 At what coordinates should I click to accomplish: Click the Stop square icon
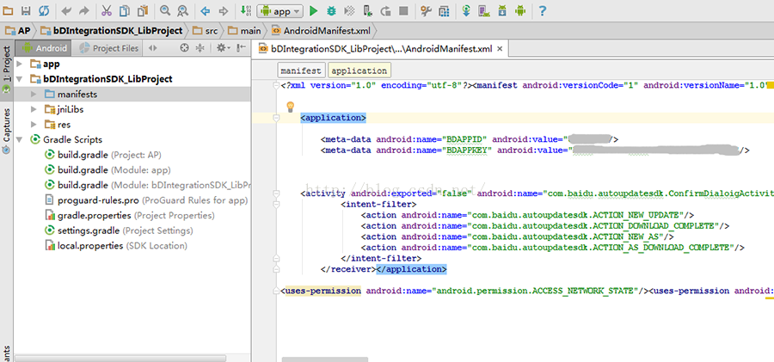(403, 10)
